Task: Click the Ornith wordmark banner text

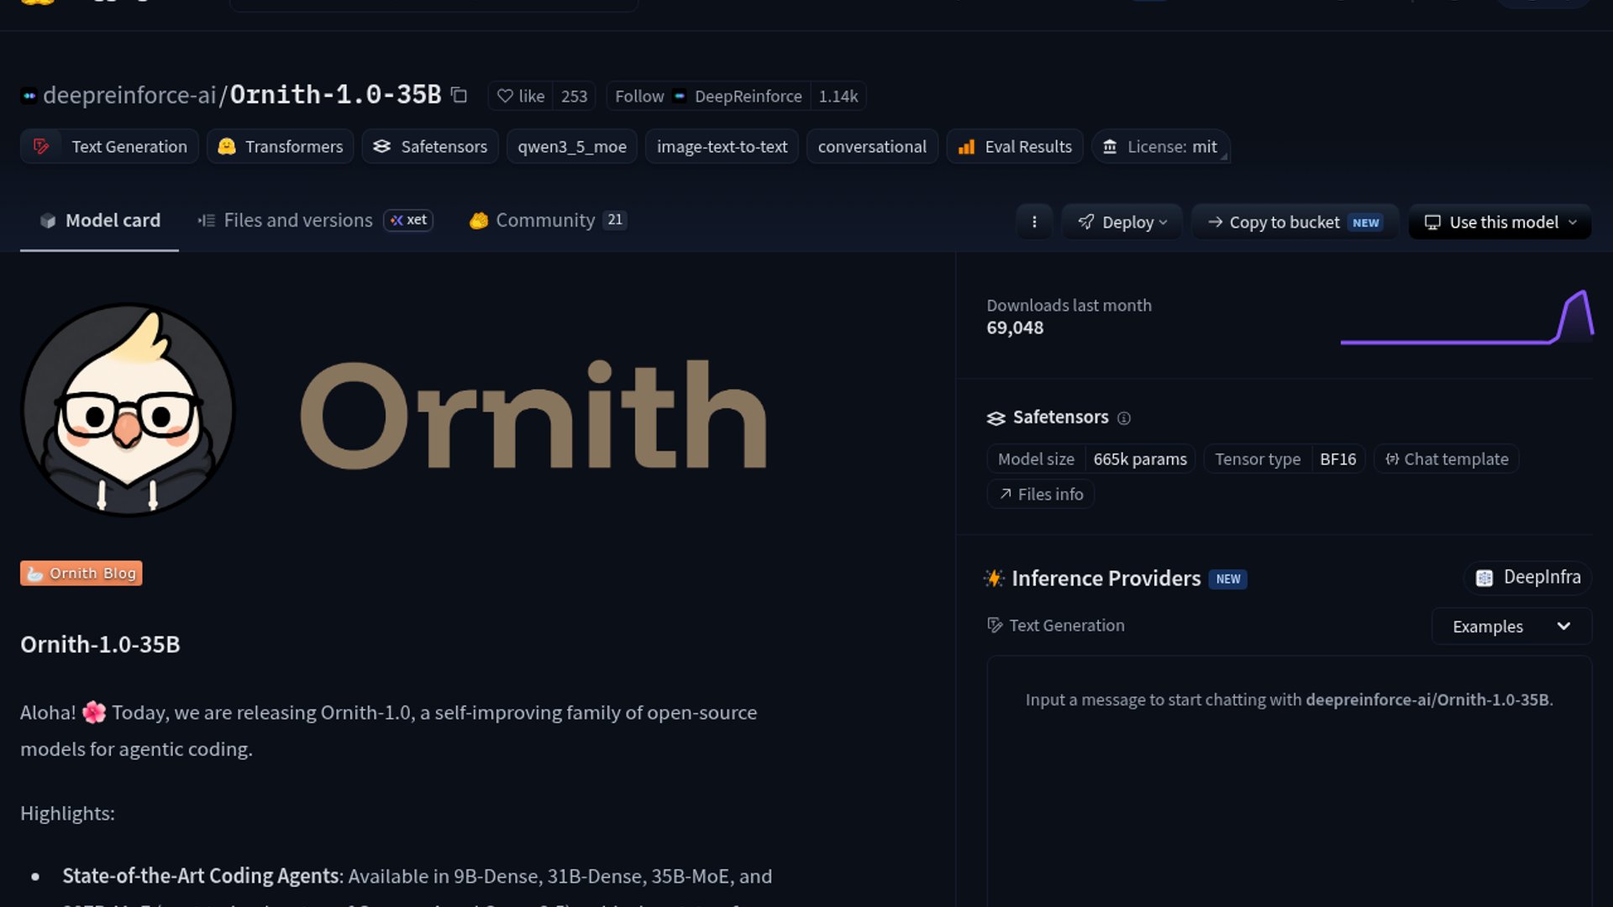Action: (x=534, y=414)
